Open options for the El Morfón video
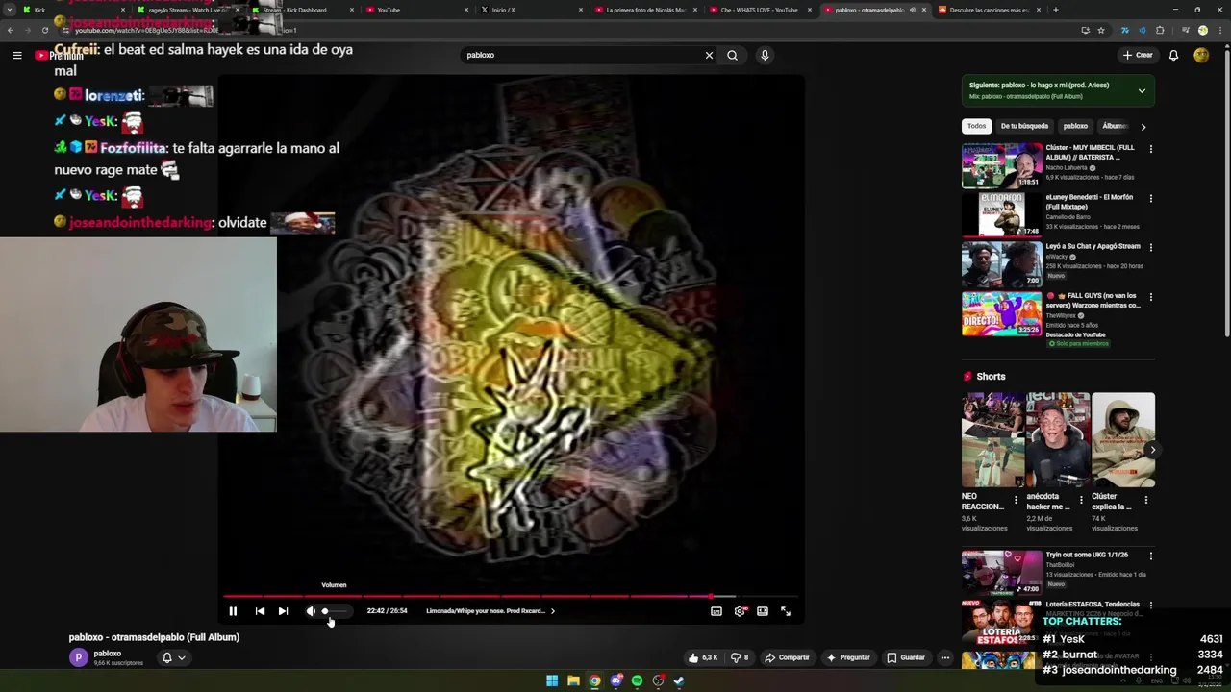The height and width of the screenshot is (692, 1231). click(x=1150, y=198)
